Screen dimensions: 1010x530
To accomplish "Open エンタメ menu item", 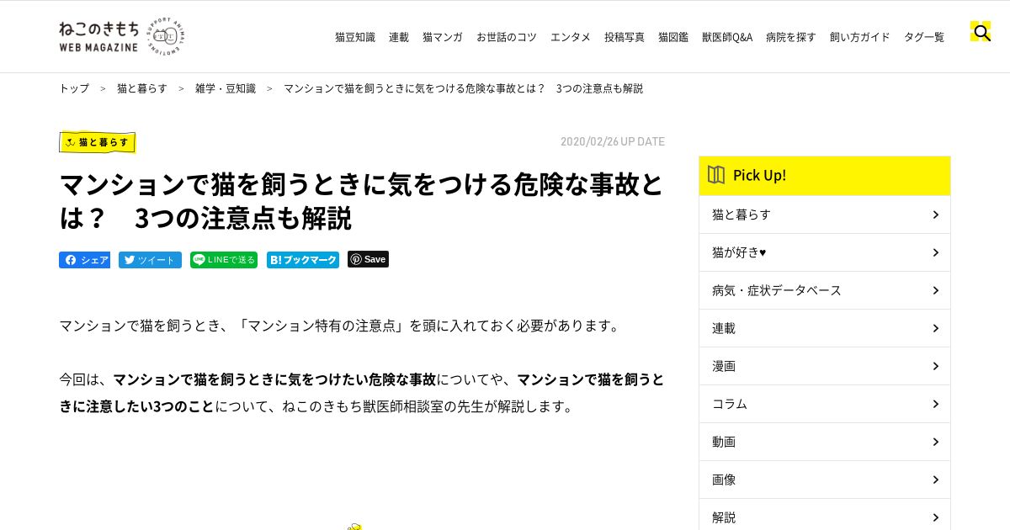I will pyautogui.click(x=571, y=37).
